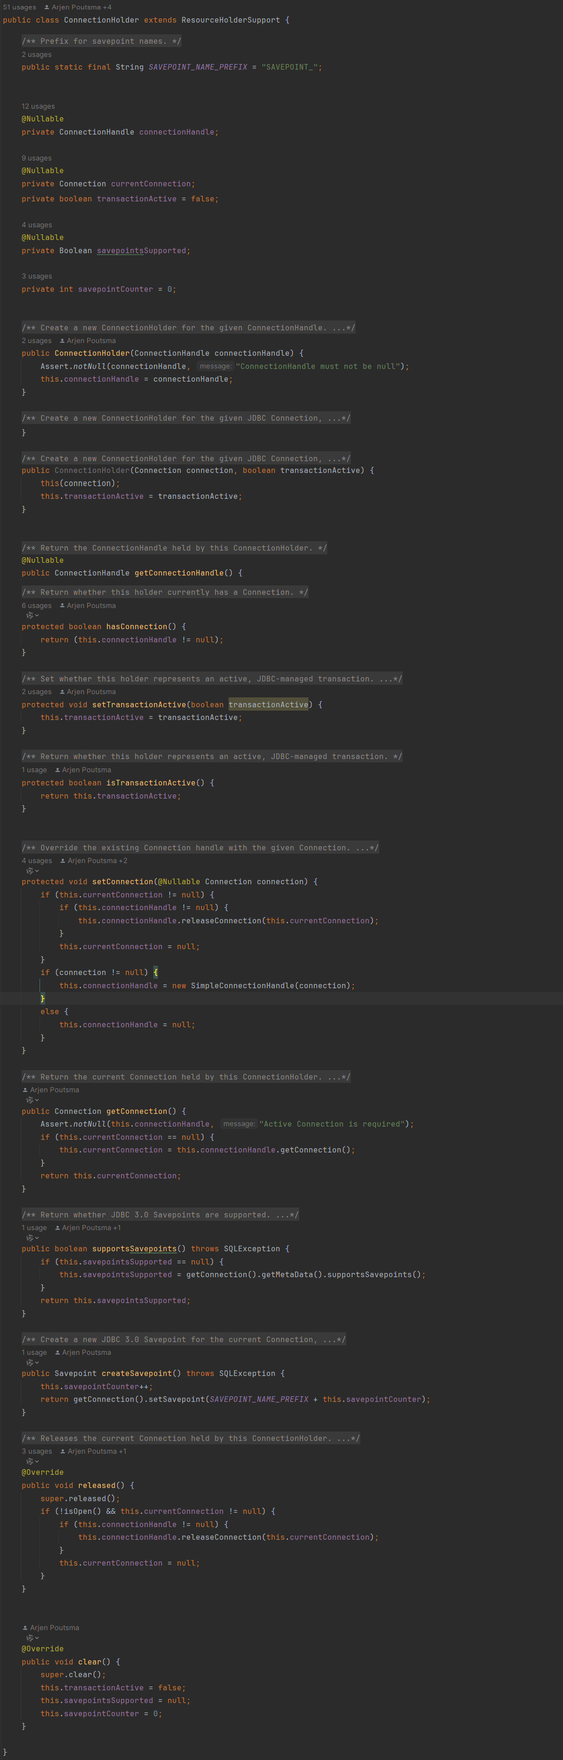Click 'supportsSavepoints' method declaration name
This screenshot has width=563, height=1760.
coord(135,1248)
